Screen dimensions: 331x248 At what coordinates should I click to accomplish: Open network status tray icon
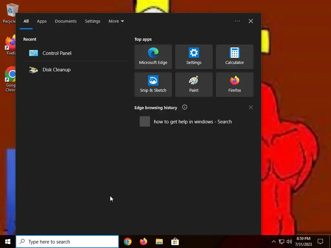pyautogui.click(x=282, y=242)
